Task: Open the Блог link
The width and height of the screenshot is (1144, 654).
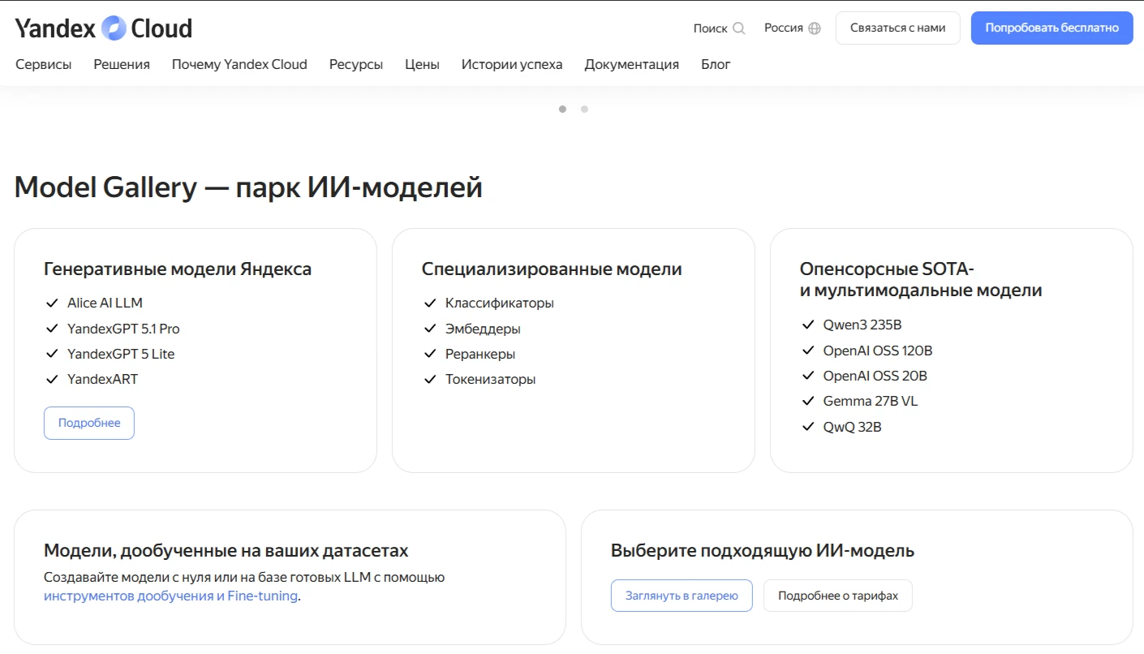Action: pos(716,64)
